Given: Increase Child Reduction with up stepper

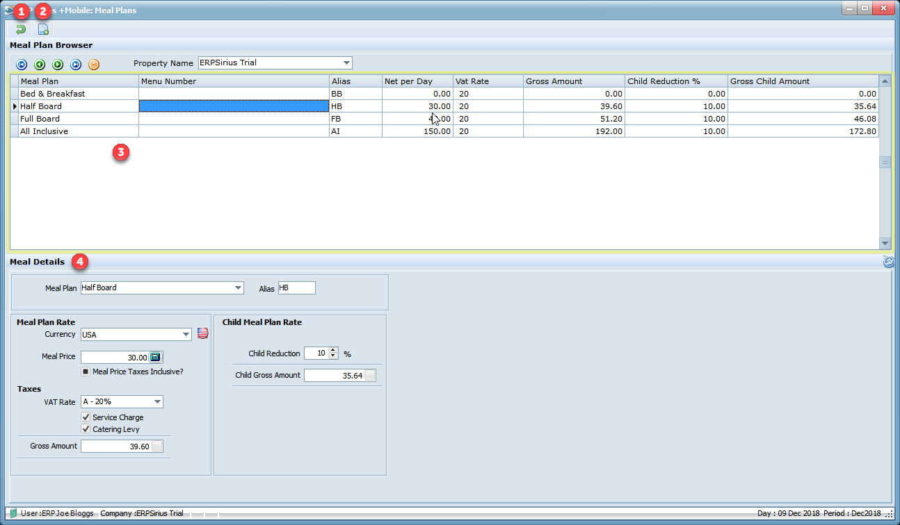Looking at the screenshot, I should pyautogui.click(x=333, y=351).
